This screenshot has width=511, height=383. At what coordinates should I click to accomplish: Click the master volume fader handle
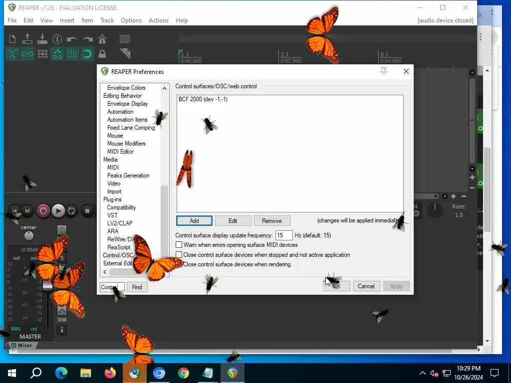(x=47, y=286)
